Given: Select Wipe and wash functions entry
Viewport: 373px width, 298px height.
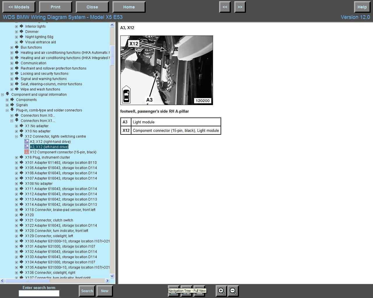Looking at the screenshot, I should [x=40, y=89].
